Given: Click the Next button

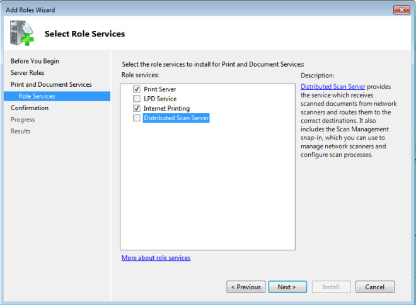Looking at the screenshot, I should tap(287, 287).
